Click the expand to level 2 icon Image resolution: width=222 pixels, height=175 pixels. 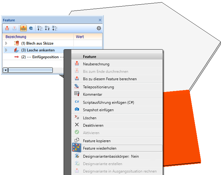pos(47,28)
